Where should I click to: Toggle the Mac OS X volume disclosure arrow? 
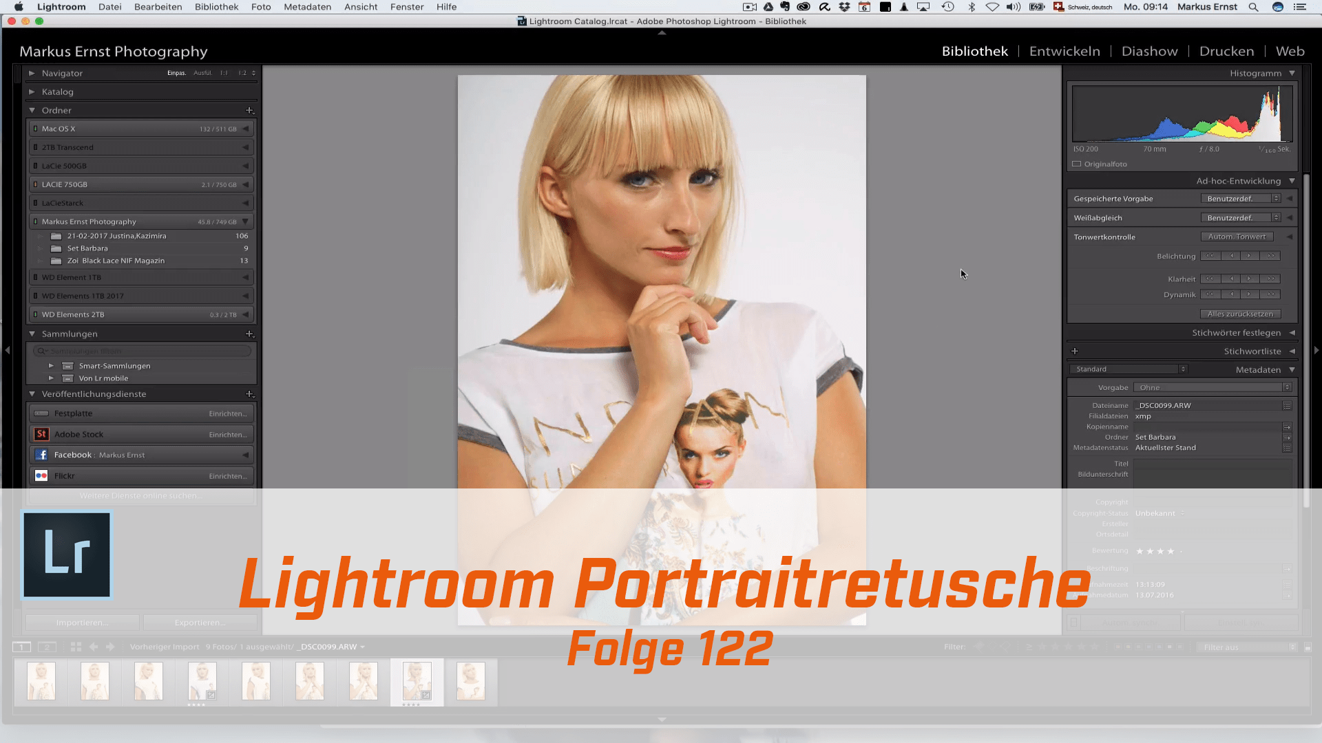[246, 129]
